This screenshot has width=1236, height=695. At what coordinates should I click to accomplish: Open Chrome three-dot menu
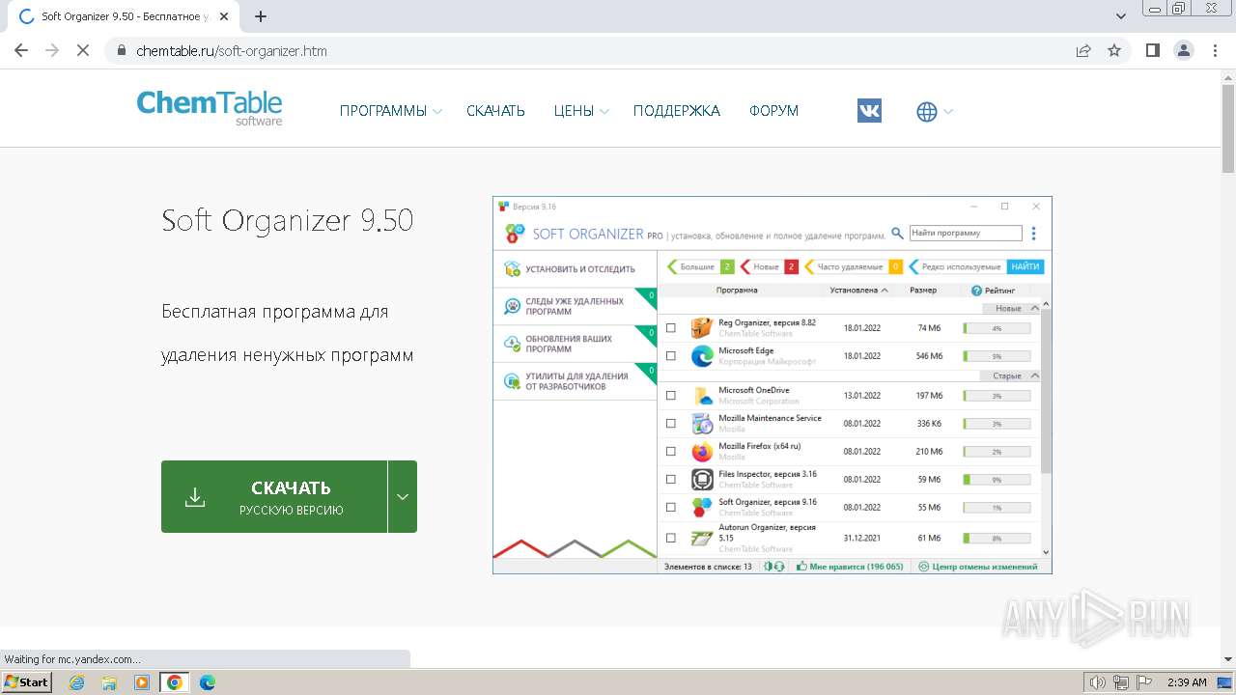tap(1214, 50)
